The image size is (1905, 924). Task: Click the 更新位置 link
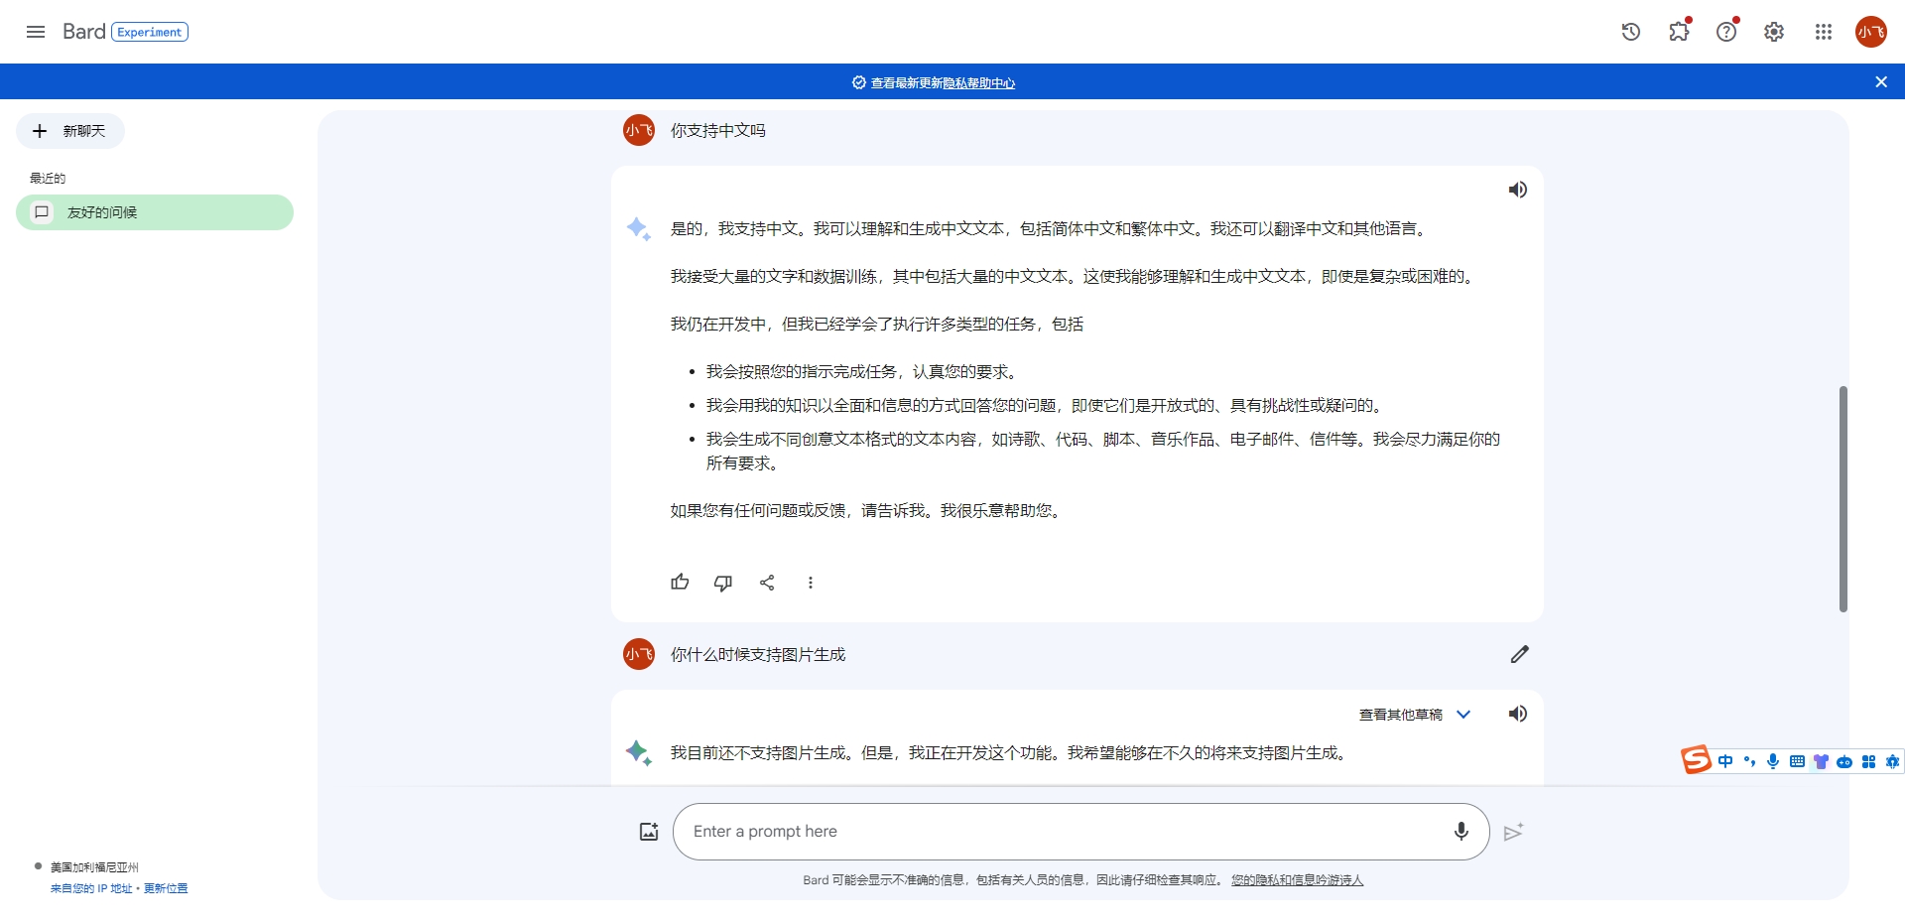click(166, 889)
